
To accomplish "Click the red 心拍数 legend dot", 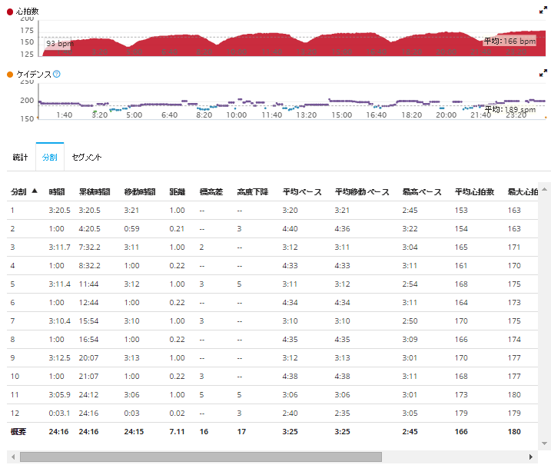I will [x=9, y=12].
